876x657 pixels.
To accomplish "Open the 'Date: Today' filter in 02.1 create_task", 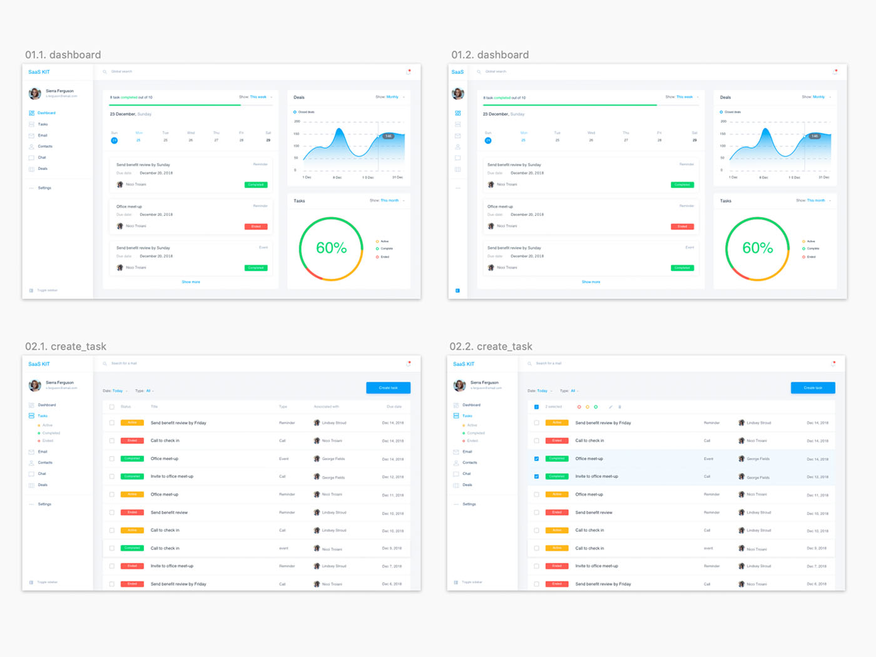I will tap(117, 390).
